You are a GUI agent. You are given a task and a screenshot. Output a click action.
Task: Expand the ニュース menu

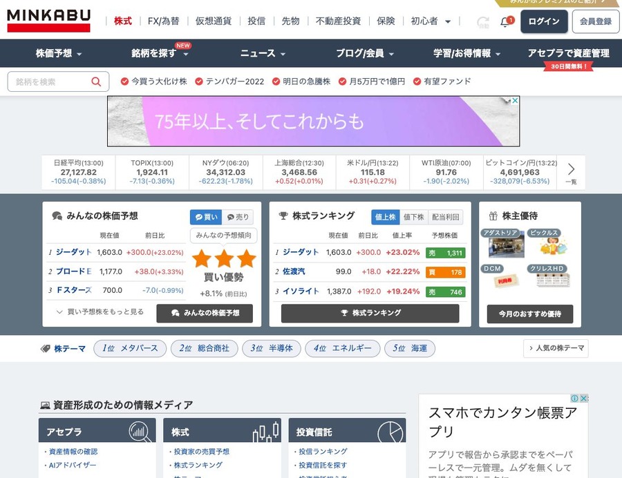(x=263, y=53)
